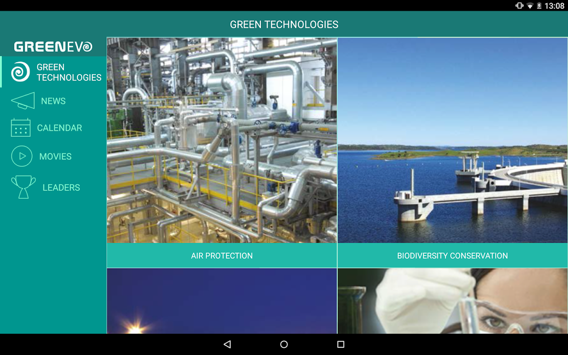Open the lab scientist category photo
Viewport: 568px width, 355px height.
(453, 301)
